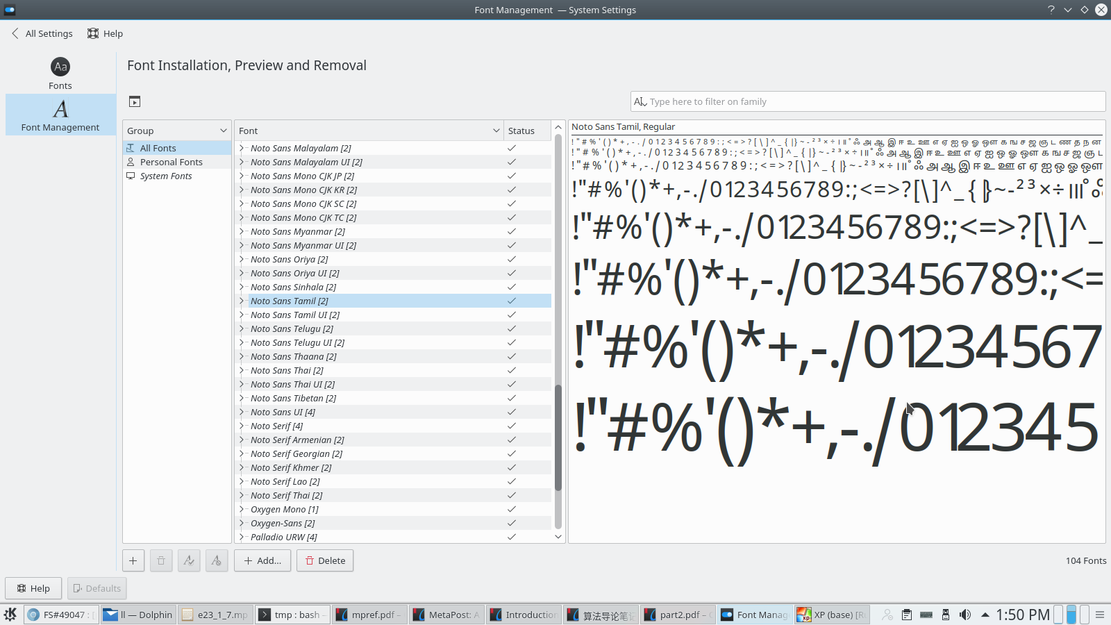
Task: Expand the Noto Sans Tamil font family
Action: (x=242, y=301)
